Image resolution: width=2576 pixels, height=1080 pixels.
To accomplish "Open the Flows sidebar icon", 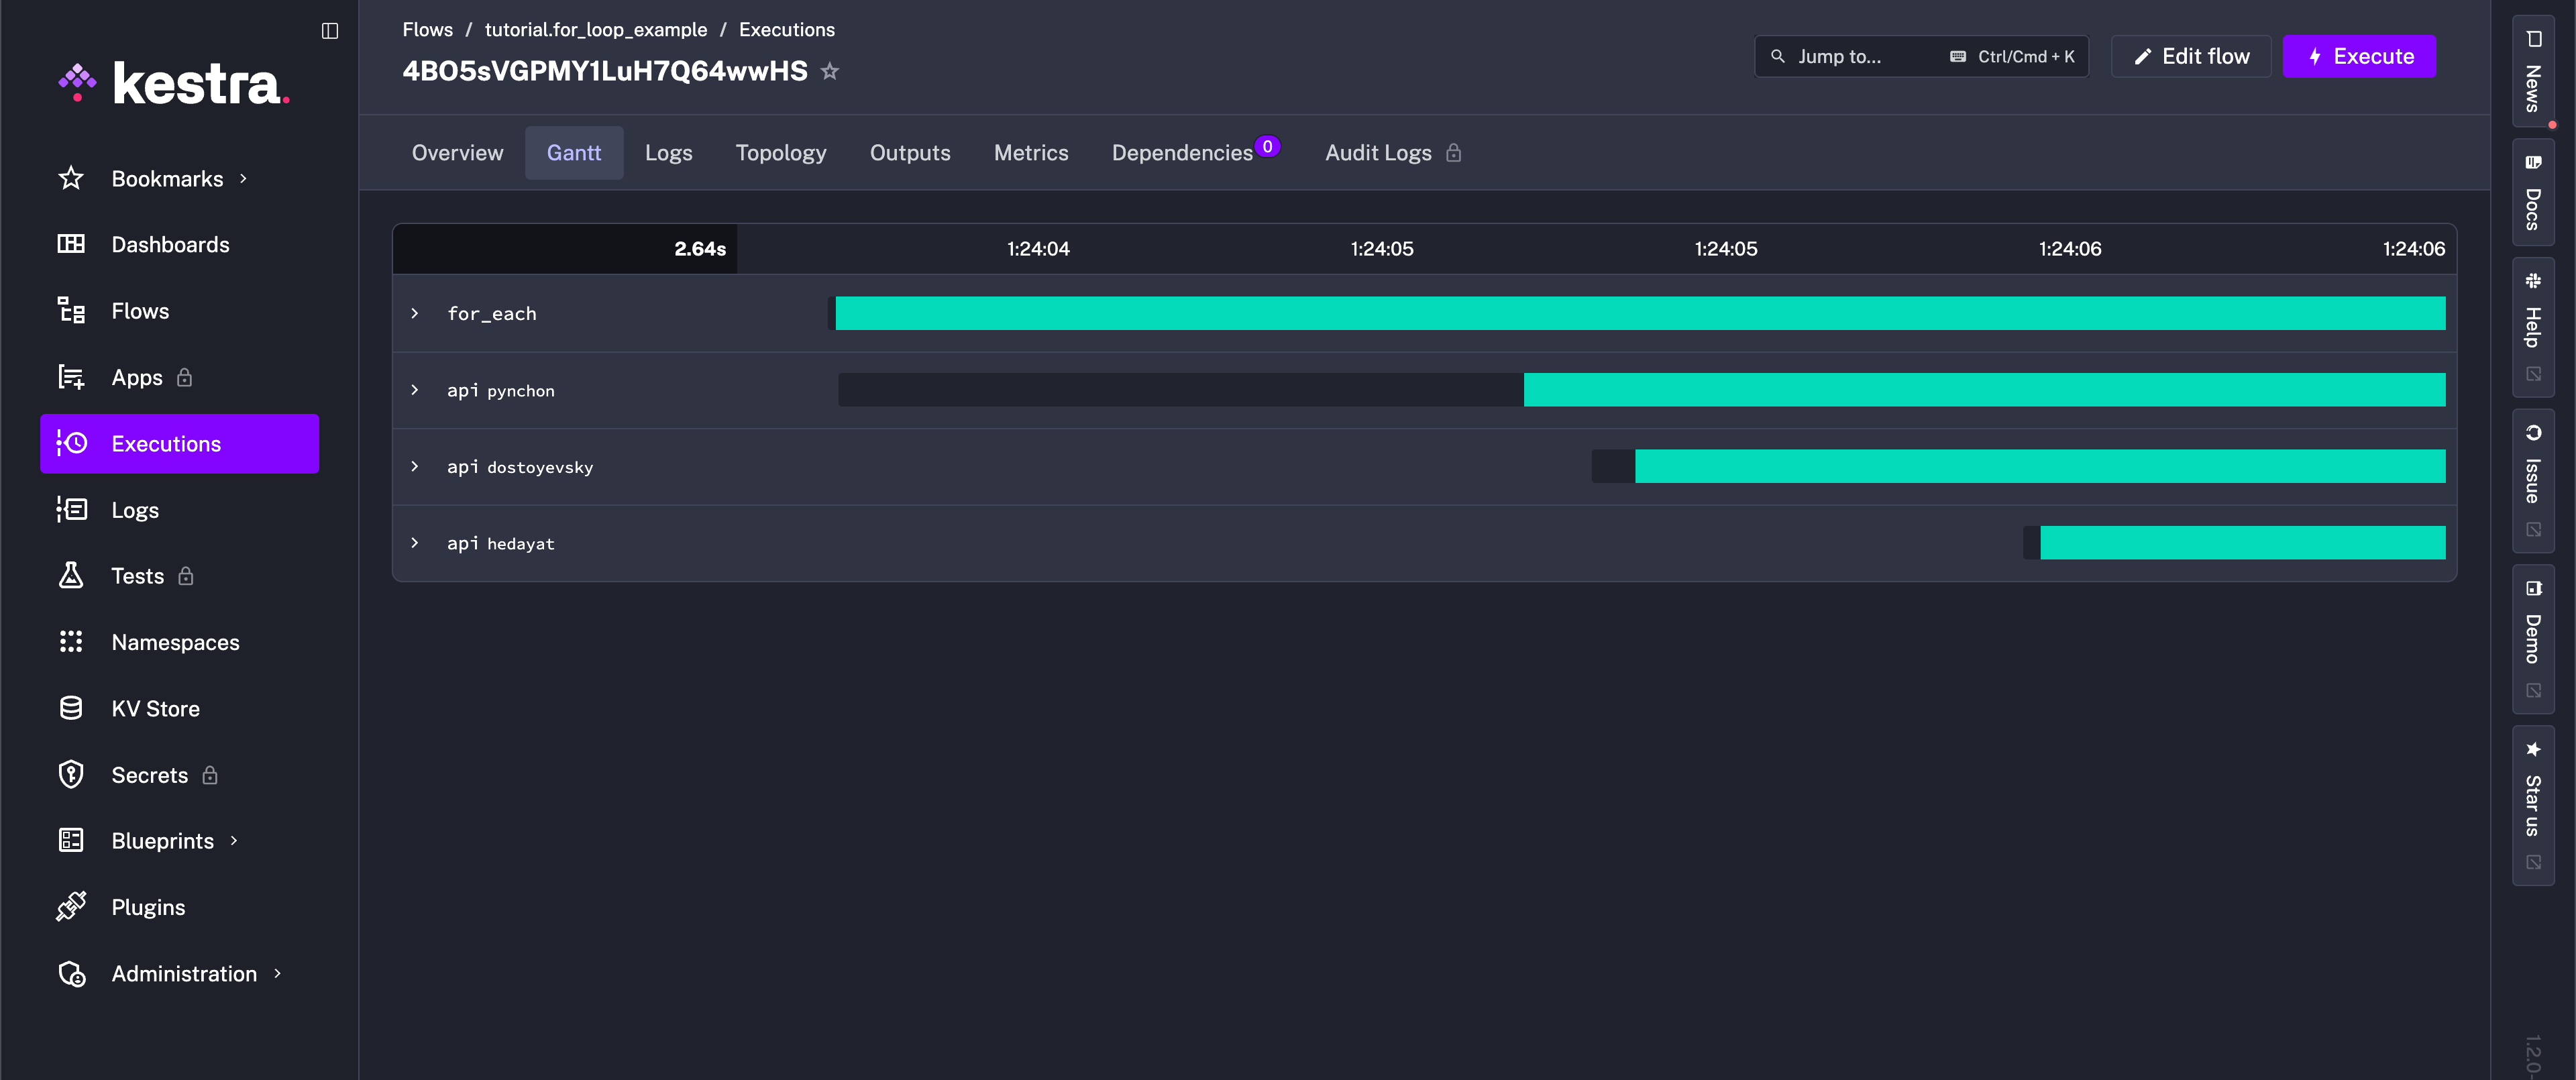I will [71, 311].
